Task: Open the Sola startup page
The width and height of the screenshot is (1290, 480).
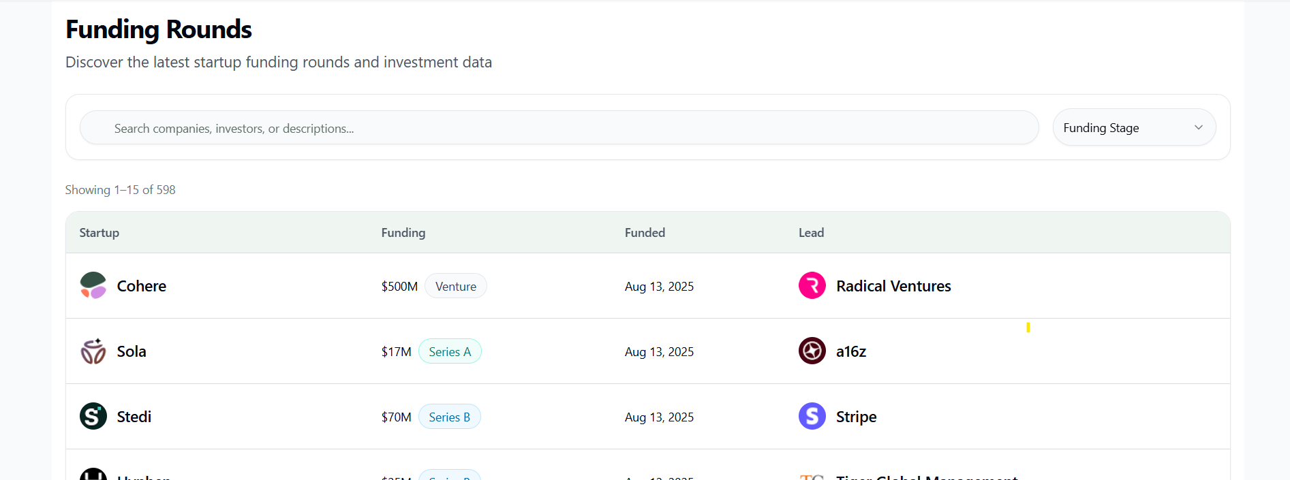Action: click(132, 351)
